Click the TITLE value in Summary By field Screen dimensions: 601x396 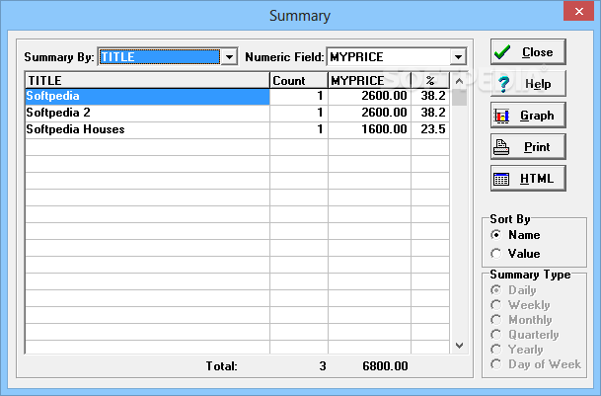click(160, 57)
